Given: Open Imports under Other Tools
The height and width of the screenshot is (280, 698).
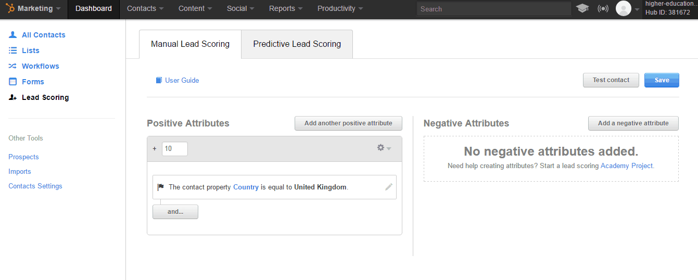Looking at the screenshot, I should [x=20, y=171].
